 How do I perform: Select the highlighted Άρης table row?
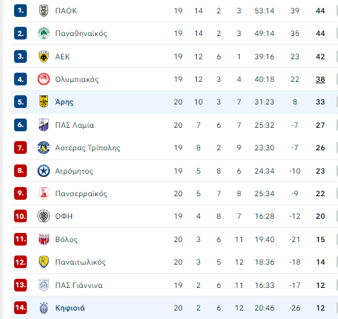(x=174, y=102)
